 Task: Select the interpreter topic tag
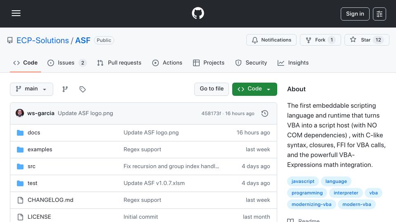(x=346, y=193)
